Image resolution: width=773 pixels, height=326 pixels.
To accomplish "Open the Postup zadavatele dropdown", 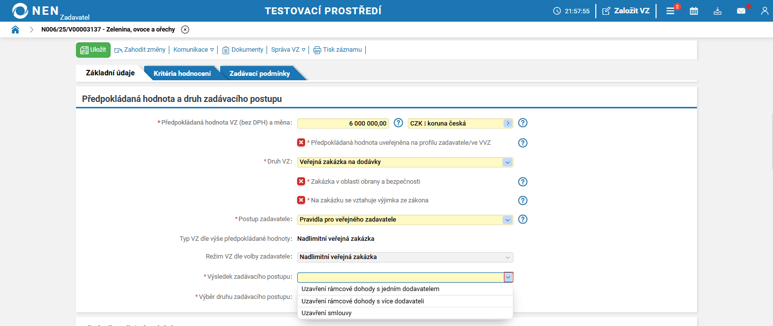I will click(506, 219).
